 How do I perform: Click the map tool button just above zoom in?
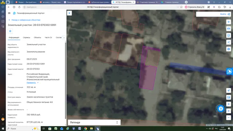[x=229, y=104]
